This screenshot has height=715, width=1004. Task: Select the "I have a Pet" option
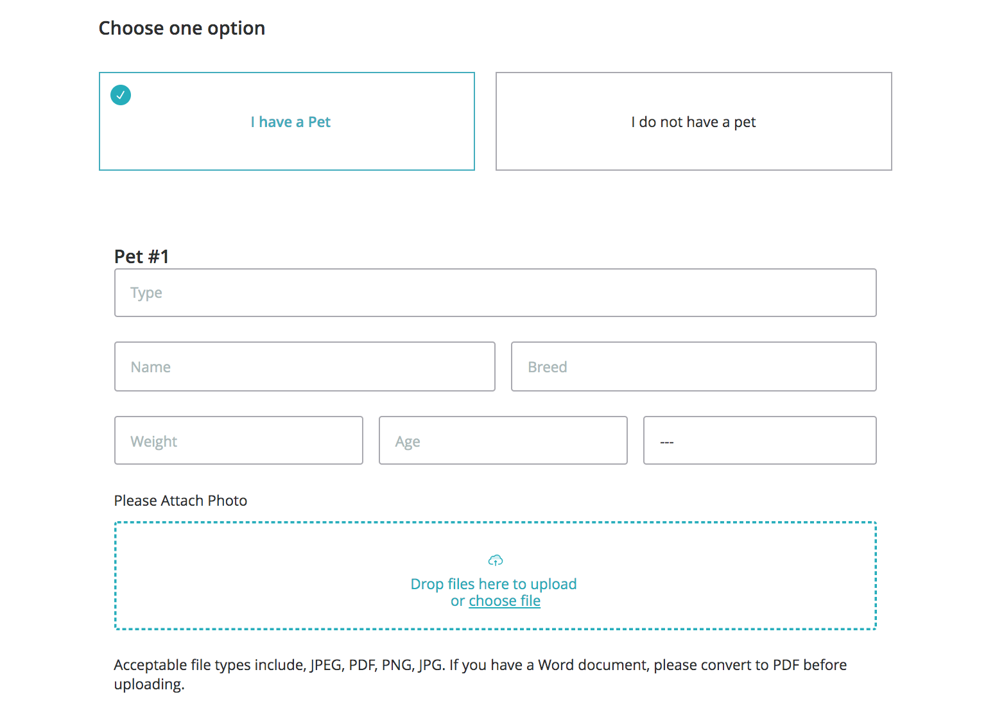coord(290,122)
